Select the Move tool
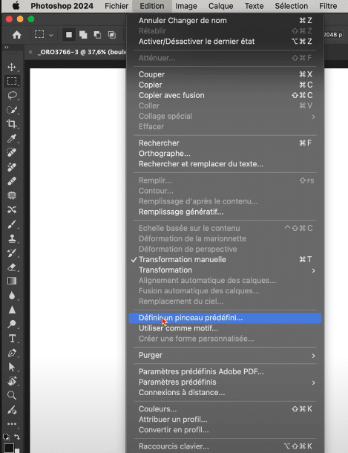 point(12,67)
